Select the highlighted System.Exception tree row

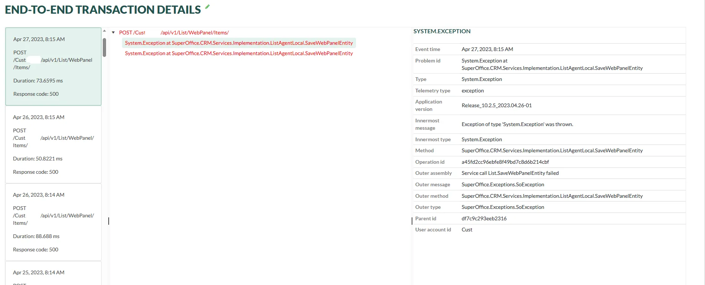[x=239, y=43]
